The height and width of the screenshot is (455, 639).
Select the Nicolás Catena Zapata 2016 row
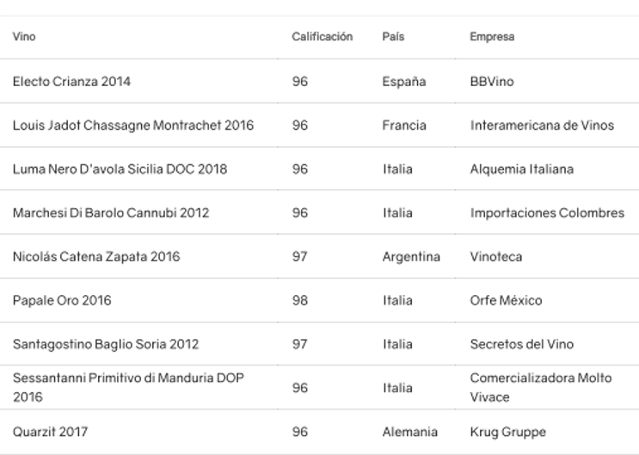click(96, 256)
